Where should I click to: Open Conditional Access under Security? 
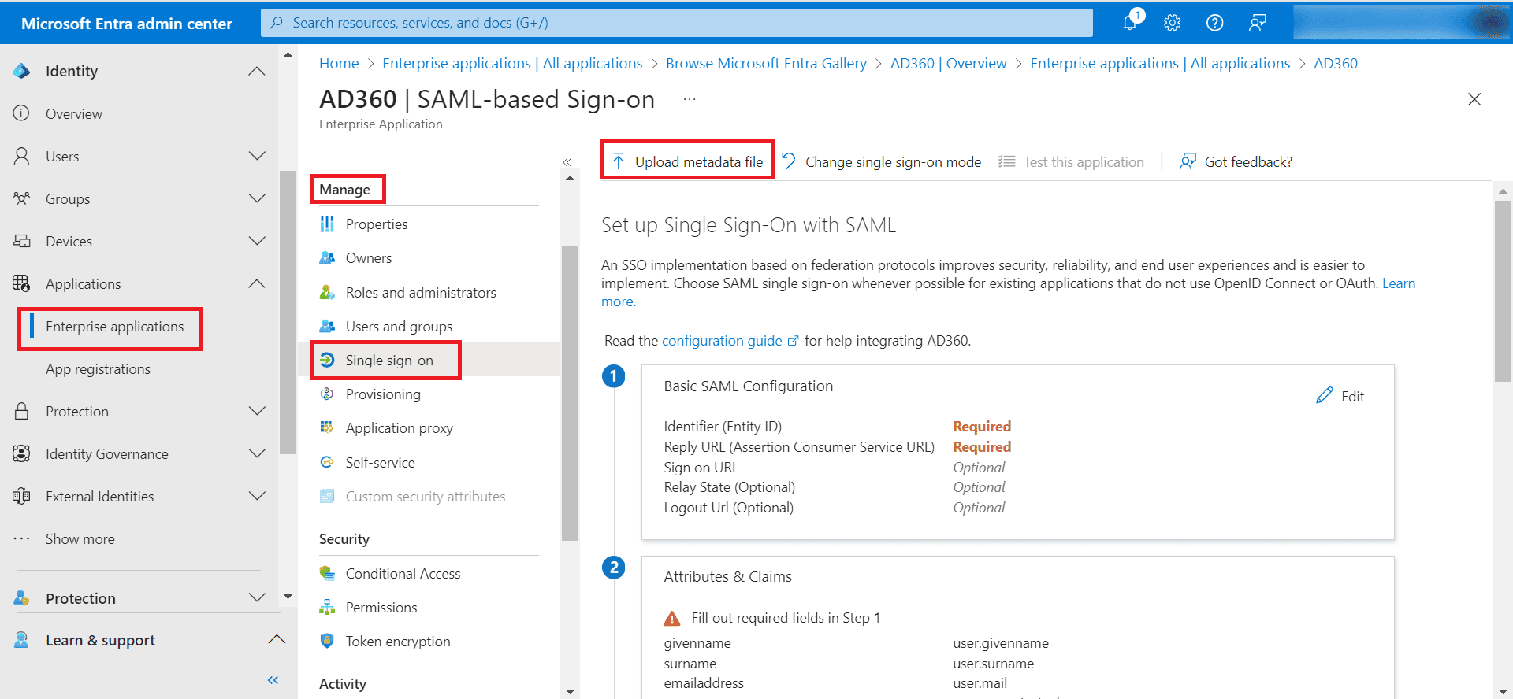[403, 574]
